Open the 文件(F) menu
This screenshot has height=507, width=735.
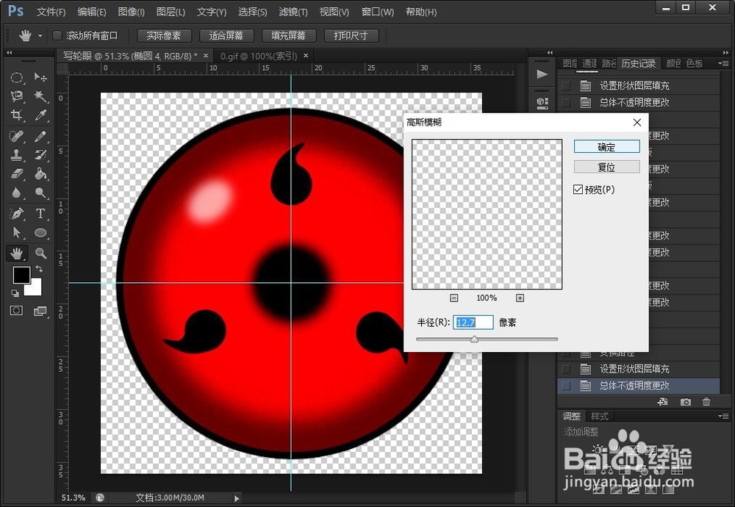pos(51,12)
